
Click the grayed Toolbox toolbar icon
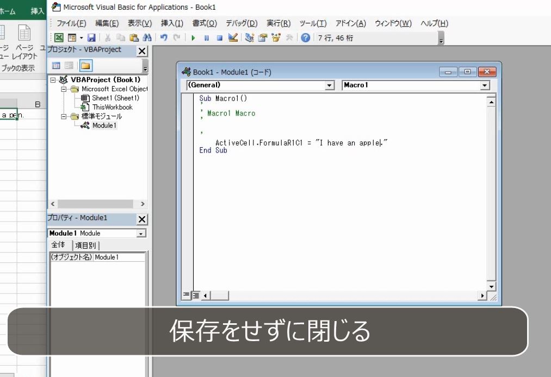289,37
